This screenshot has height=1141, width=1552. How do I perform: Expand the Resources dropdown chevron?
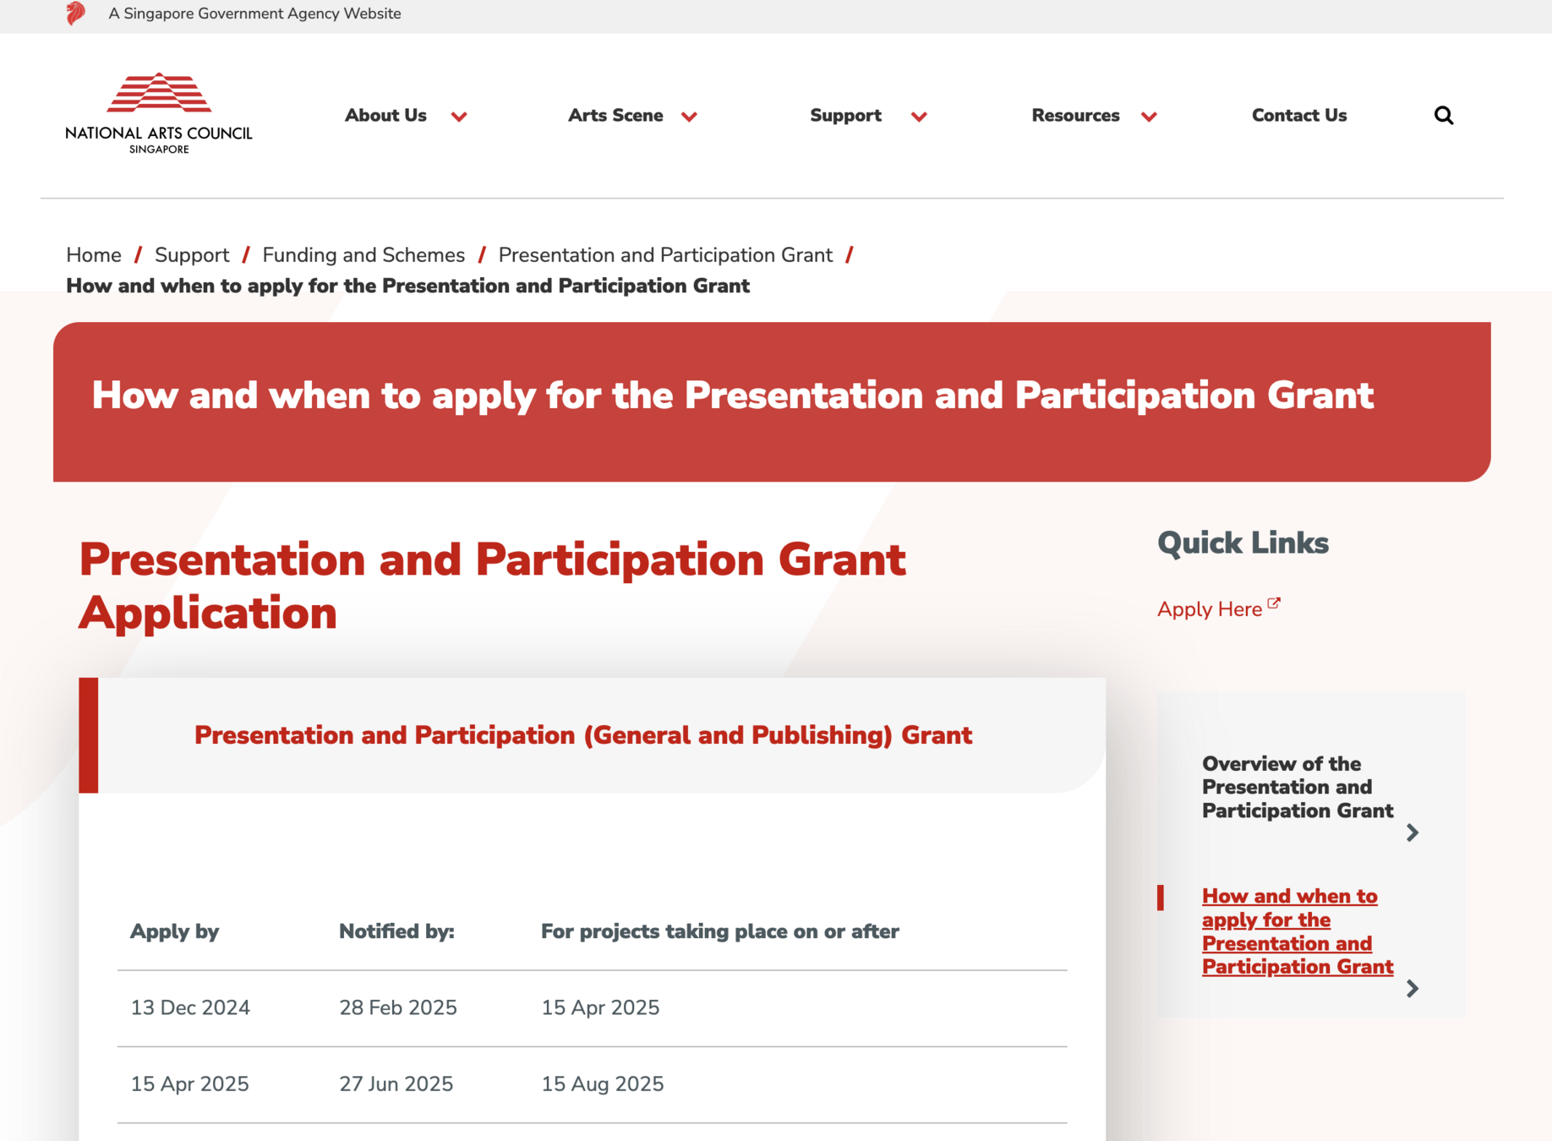(x=1149, y=117)
